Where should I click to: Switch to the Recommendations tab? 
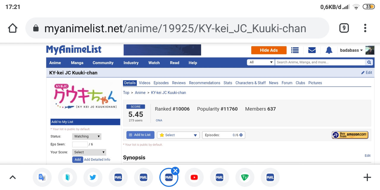205,83
